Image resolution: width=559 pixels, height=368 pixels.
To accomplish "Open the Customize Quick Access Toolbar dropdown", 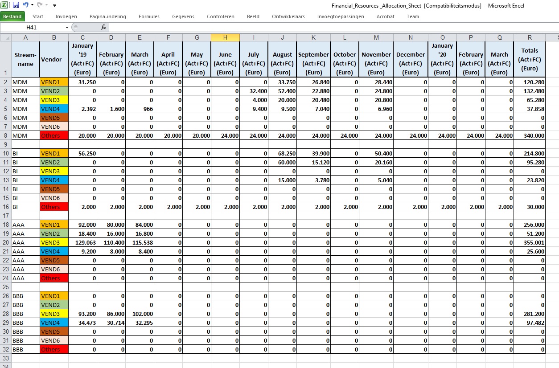I will (x=54, y=5).
